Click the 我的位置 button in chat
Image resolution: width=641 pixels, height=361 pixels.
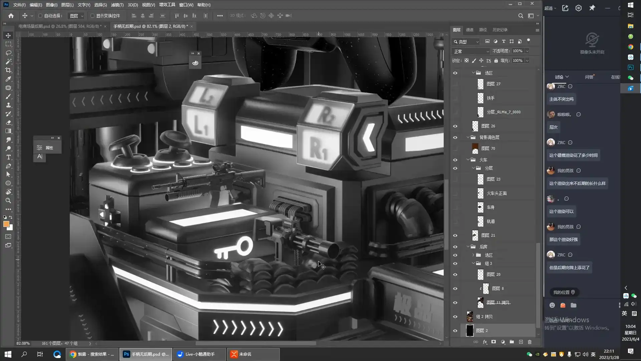(x=564, y=292)
